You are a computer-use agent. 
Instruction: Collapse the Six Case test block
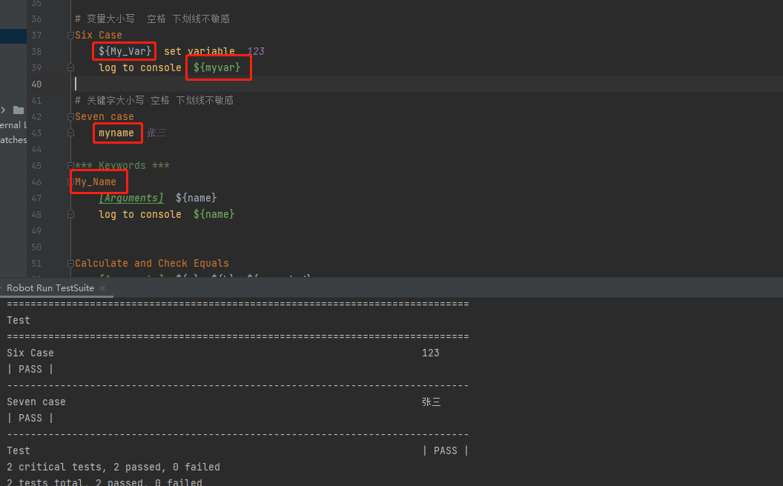click(71, 35)
